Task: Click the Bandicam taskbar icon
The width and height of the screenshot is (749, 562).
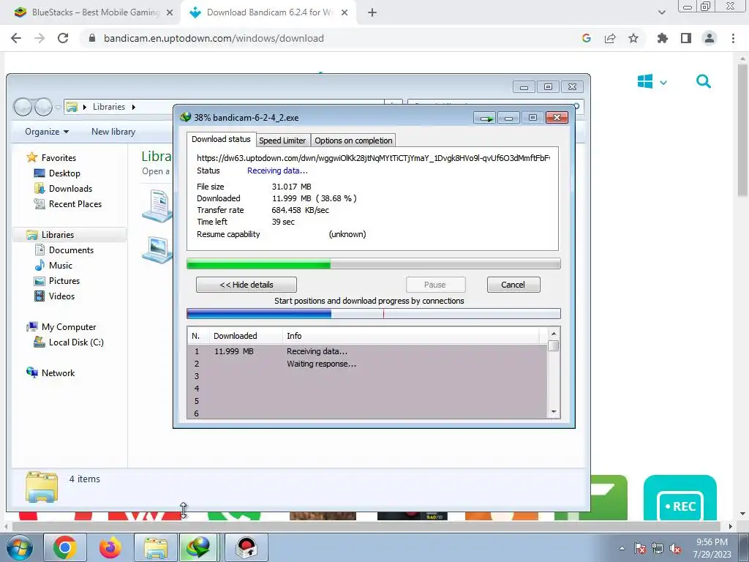Action: click(x=246, y=547)
